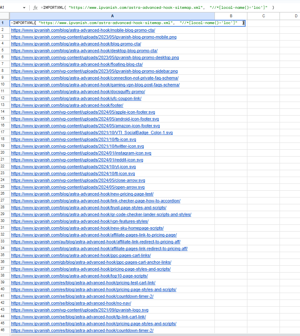Open ipvanish-blog-promo-desktop.png link
Image resolution: width=300 pixels, height=336 pixels.
coord(95,58)
